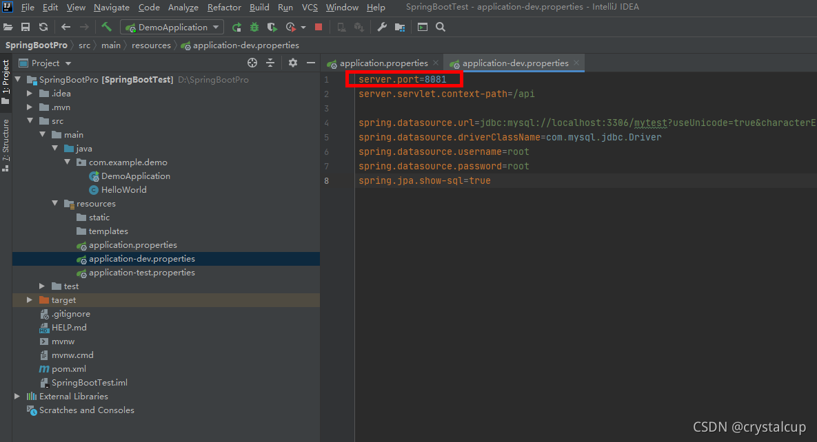Click the server.servlet.context-path line

pos(447,94)
